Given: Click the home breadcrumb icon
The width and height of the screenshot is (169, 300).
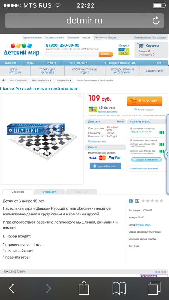Looking at the screenshot, I should pos(3,81).
